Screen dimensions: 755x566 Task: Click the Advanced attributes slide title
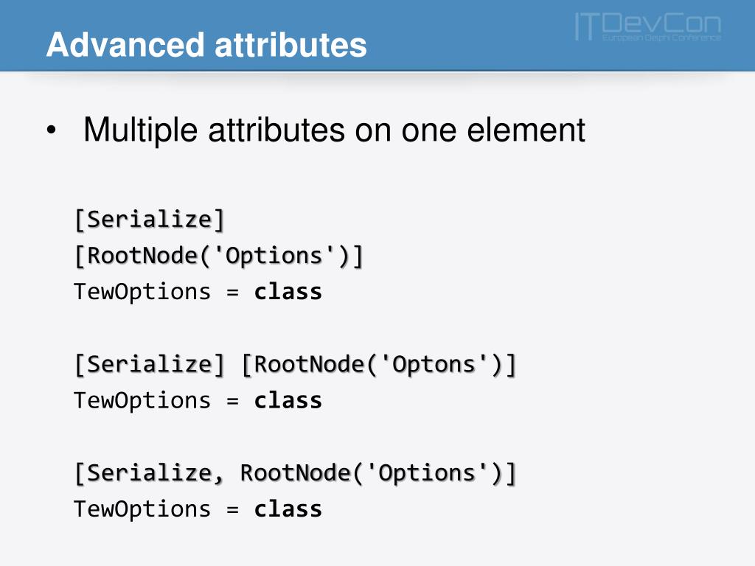tap(206, 45)
